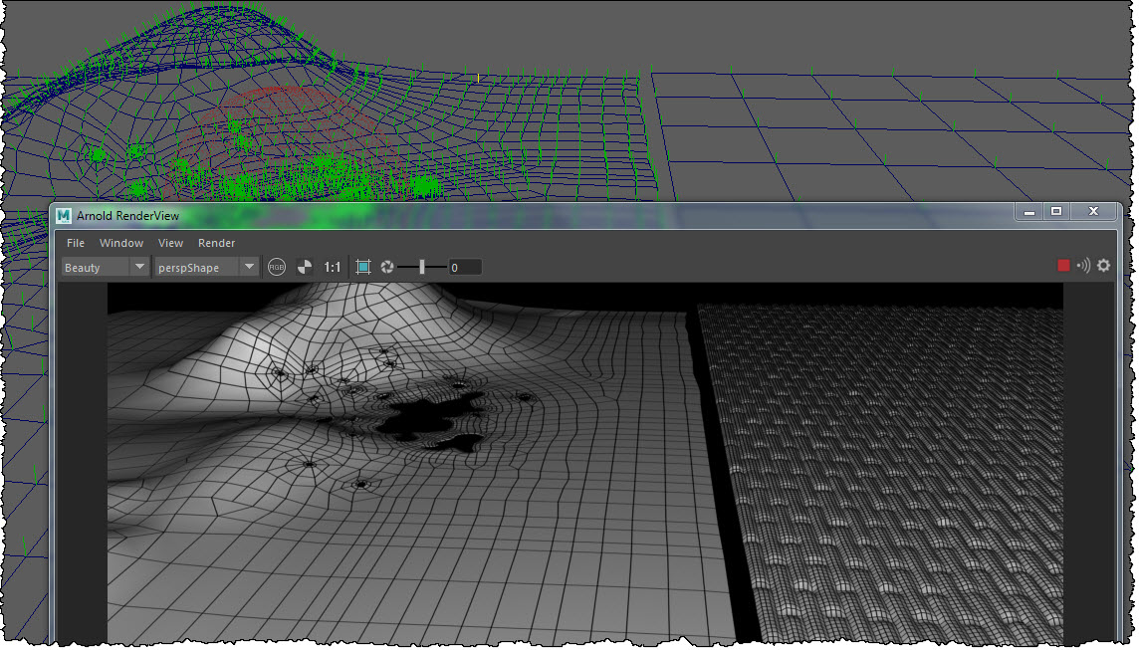Click the half-filled circle color mode icon
Image resolution: width=1139 pixels, height=650 pixels.
305,267
